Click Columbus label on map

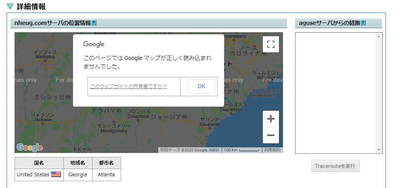point(138,116)
